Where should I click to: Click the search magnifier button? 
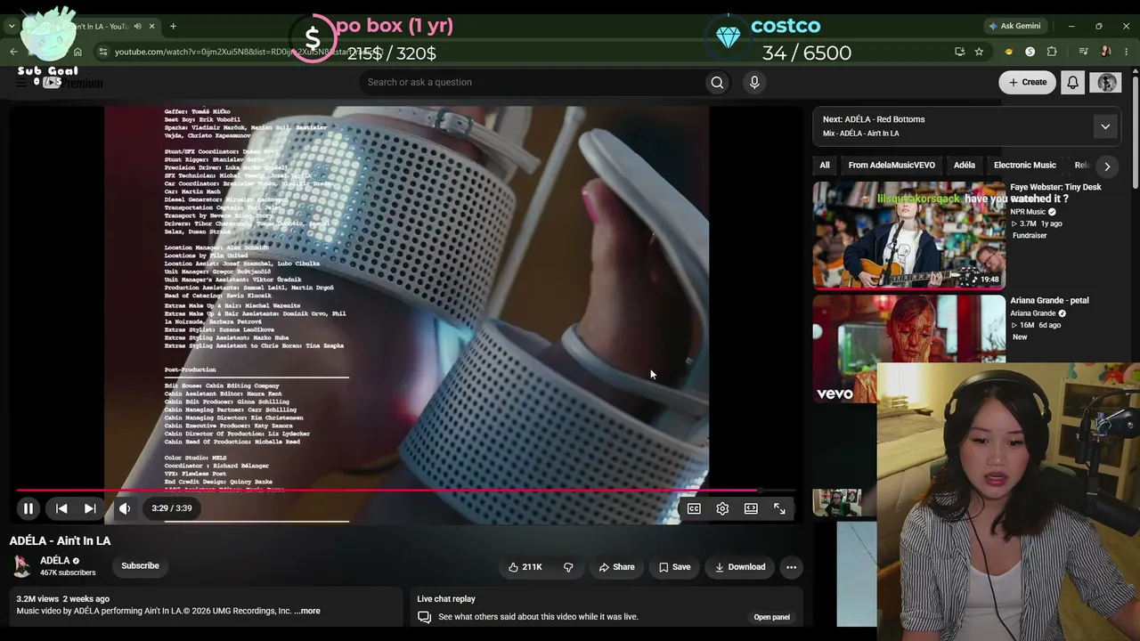coord(717,82)
